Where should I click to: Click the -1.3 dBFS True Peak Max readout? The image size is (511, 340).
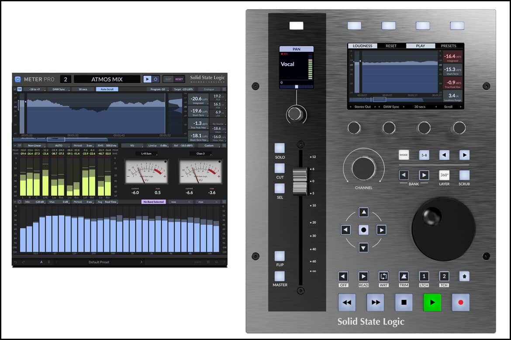point(198,125)
